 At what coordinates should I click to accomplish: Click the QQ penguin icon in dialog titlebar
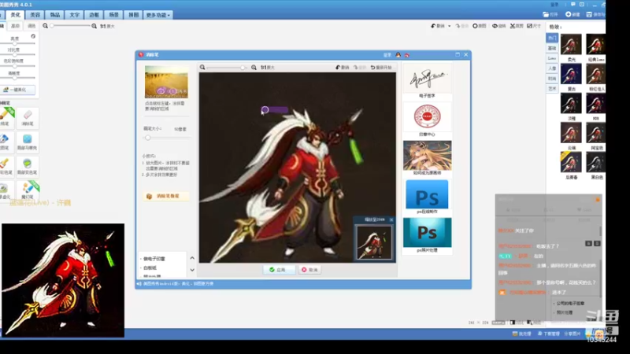coord(398,54)
